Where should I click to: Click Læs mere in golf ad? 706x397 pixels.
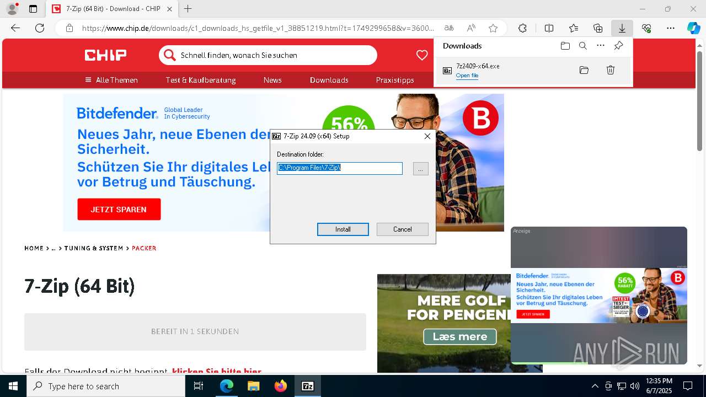460,336
